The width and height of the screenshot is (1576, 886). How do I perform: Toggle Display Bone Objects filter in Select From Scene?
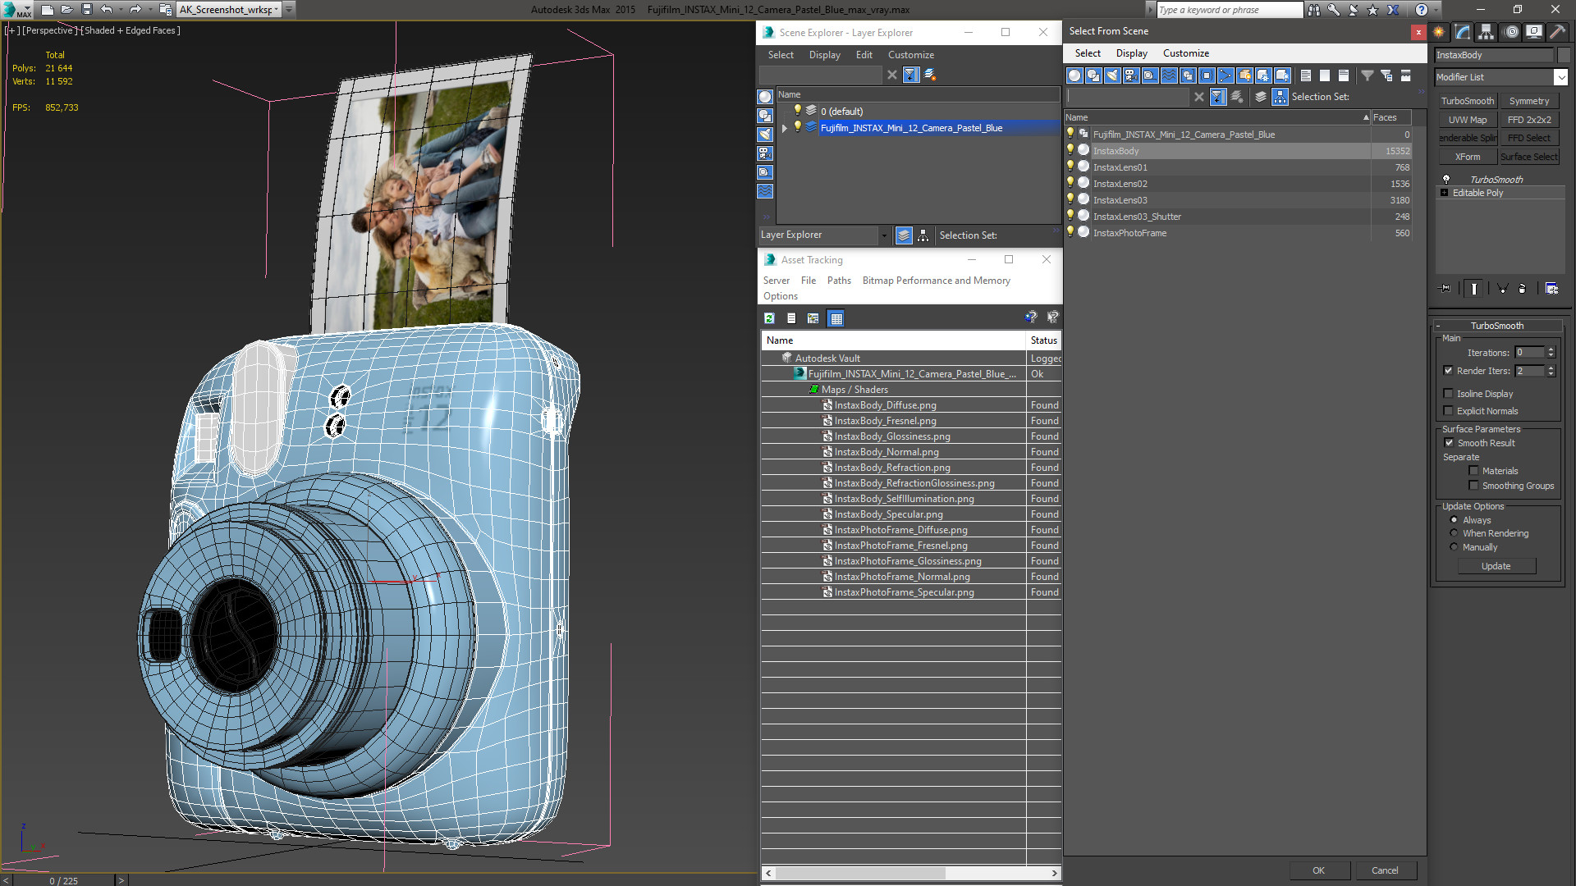click(1226, 75)
